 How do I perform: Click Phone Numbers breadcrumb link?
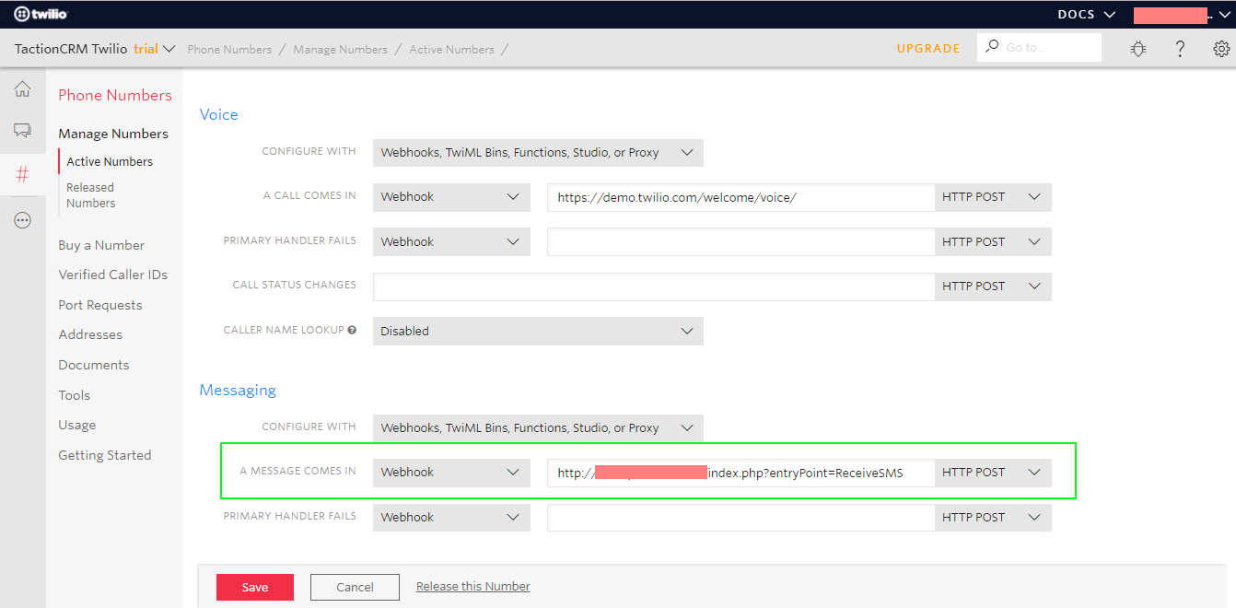229,50
